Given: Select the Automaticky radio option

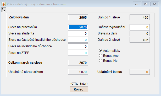Looking at the screenshot, I should tap(109, 50).
